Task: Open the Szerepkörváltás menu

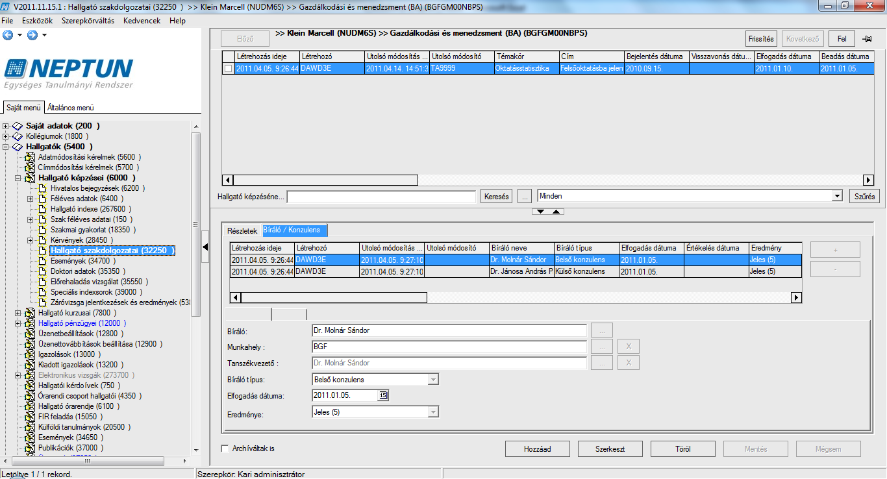Action: [88, 21]
